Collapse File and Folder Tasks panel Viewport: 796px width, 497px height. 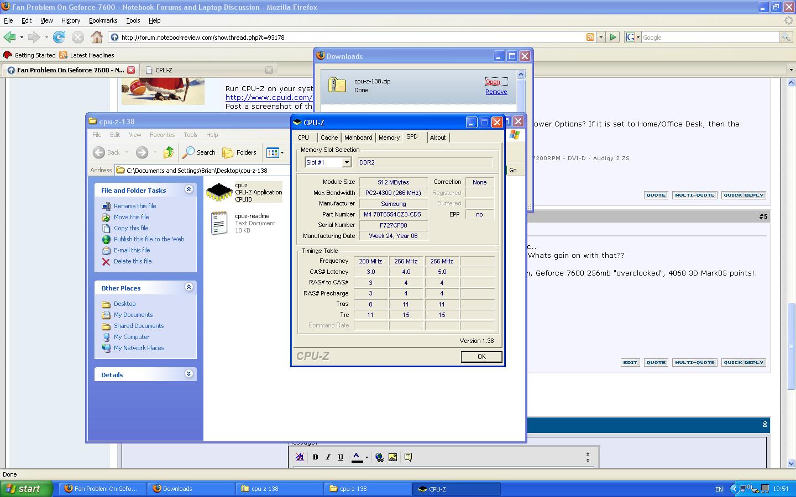188,189
